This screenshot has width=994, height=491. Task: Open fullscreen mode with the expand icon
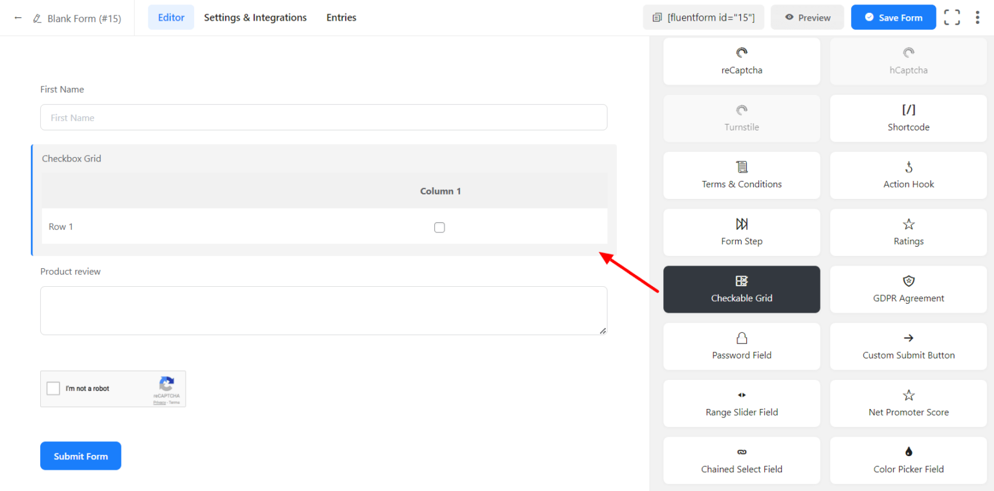pyautogui.click(x=951, y=17)
